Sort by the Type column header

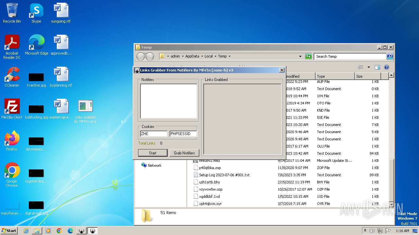[x=335, y=76]
